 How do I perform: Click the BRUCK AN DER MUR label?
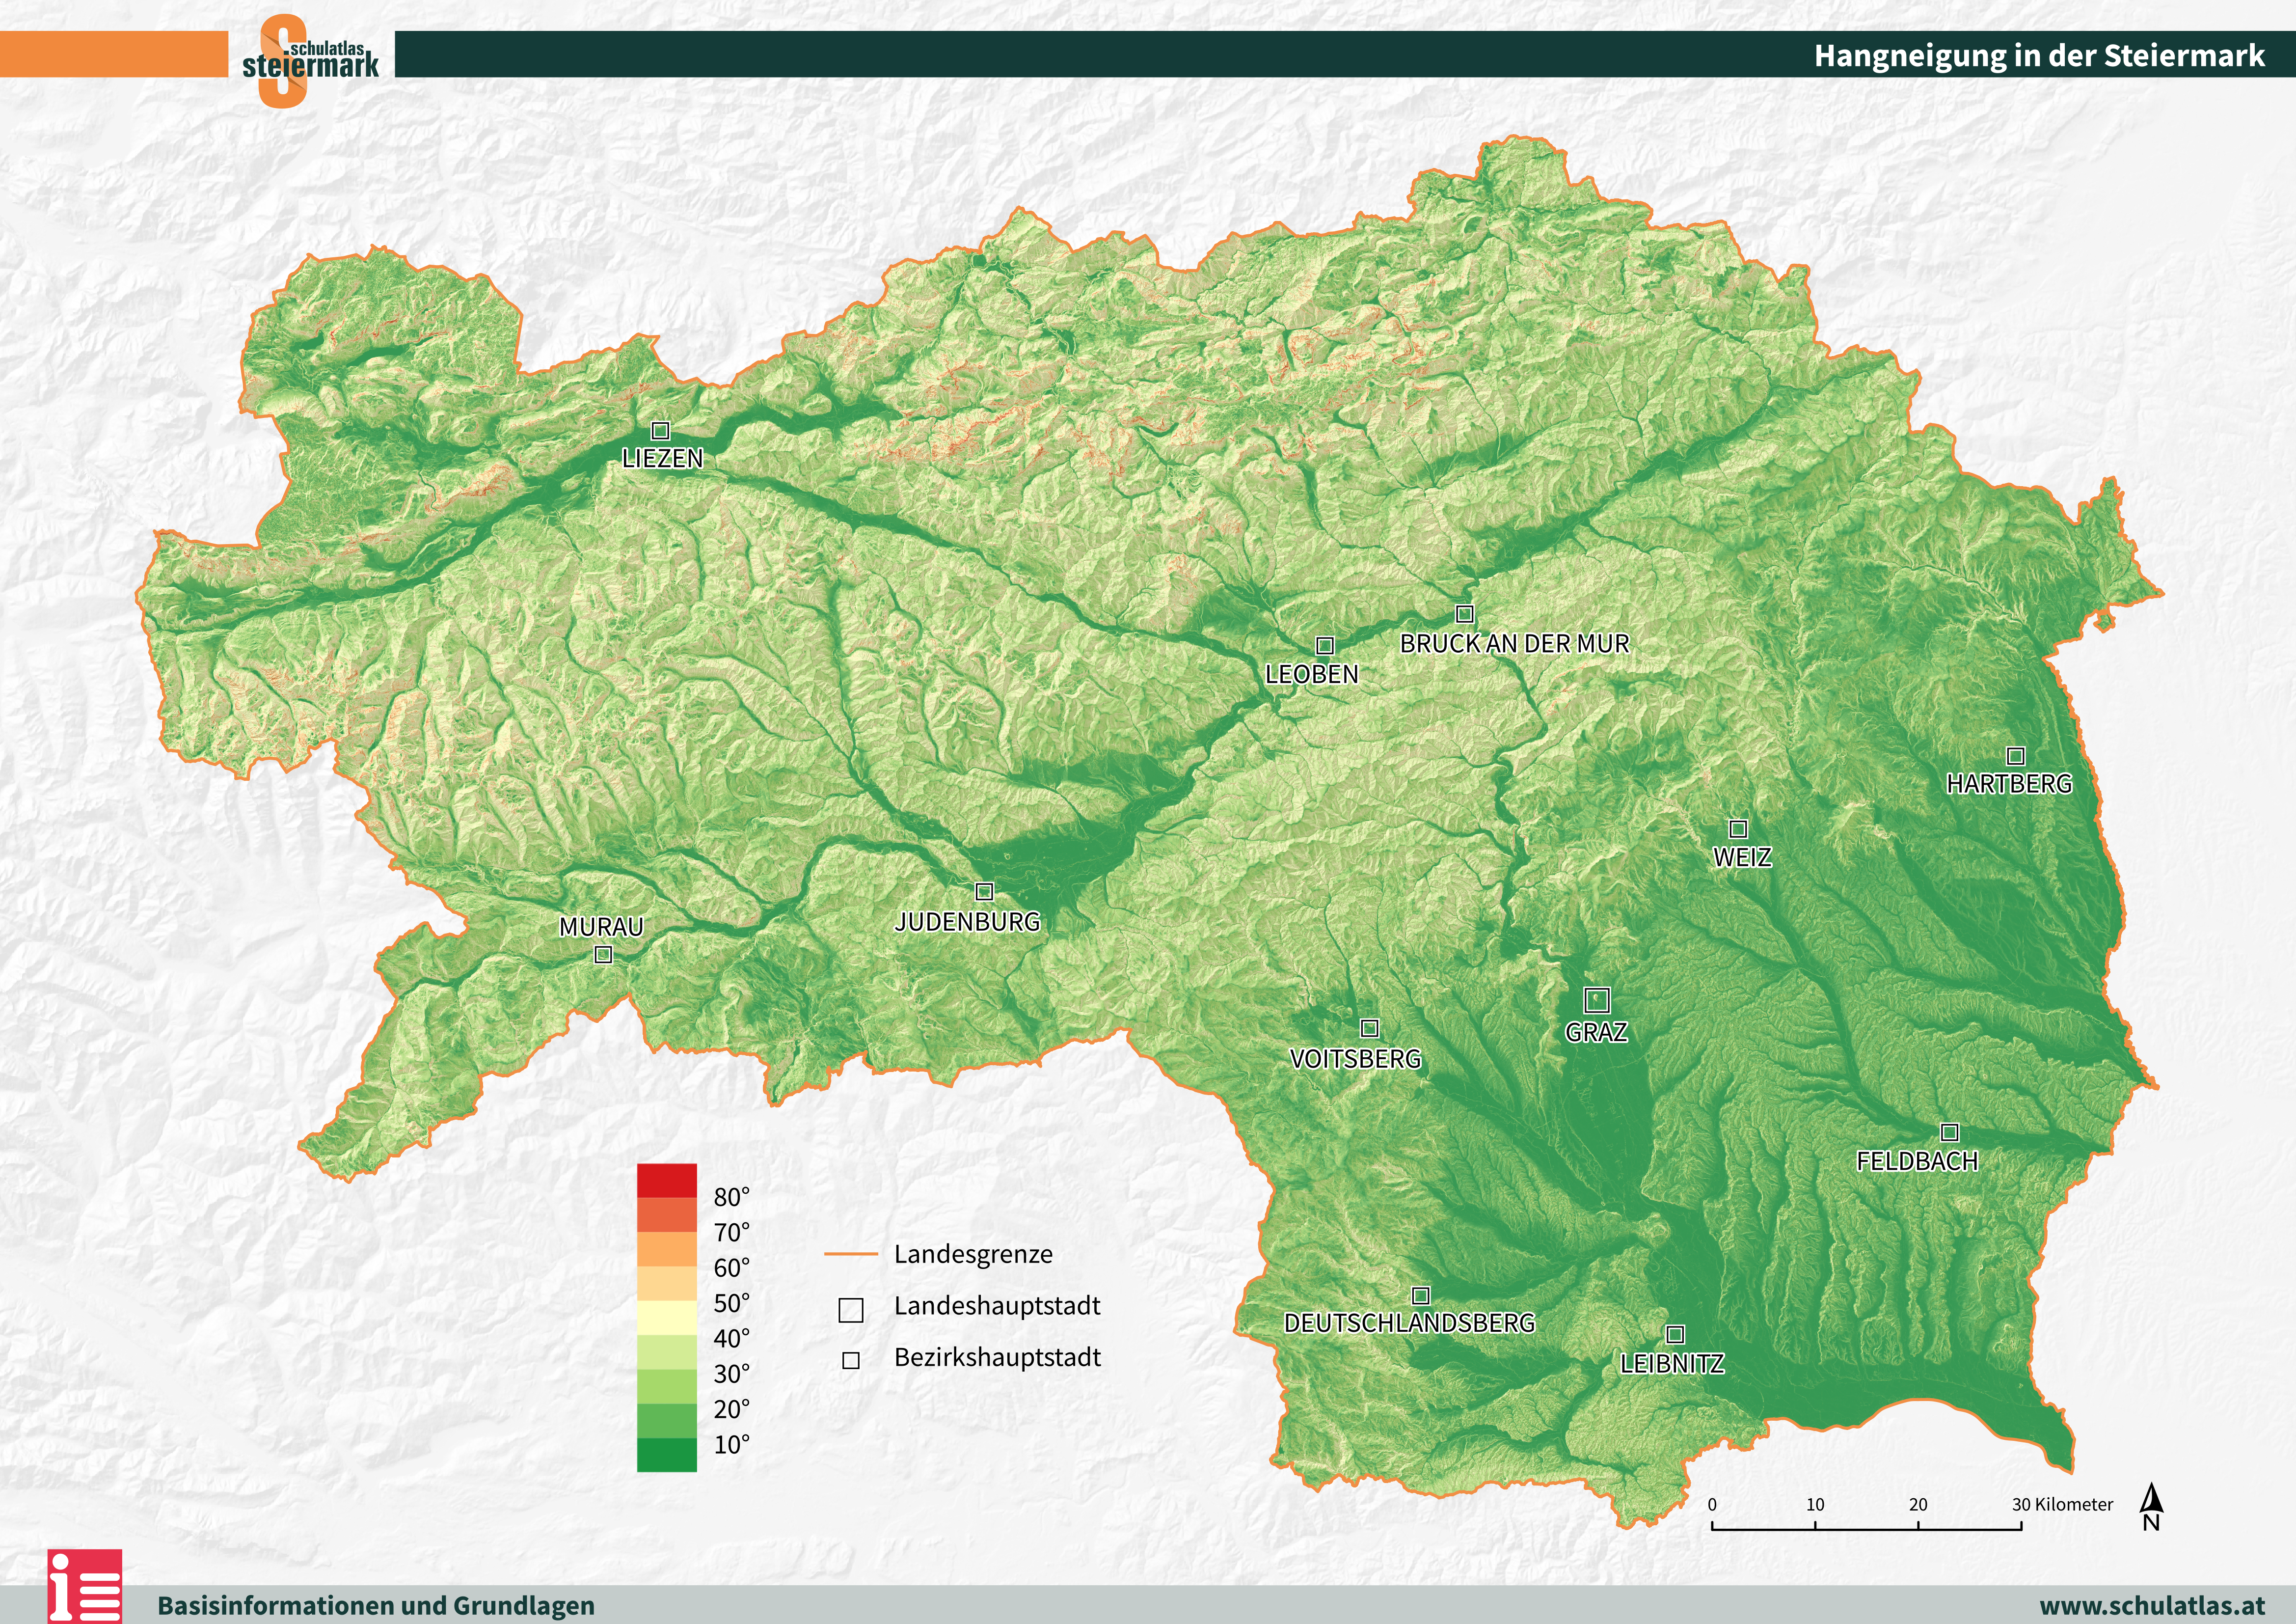click(x=1515, y=643)
